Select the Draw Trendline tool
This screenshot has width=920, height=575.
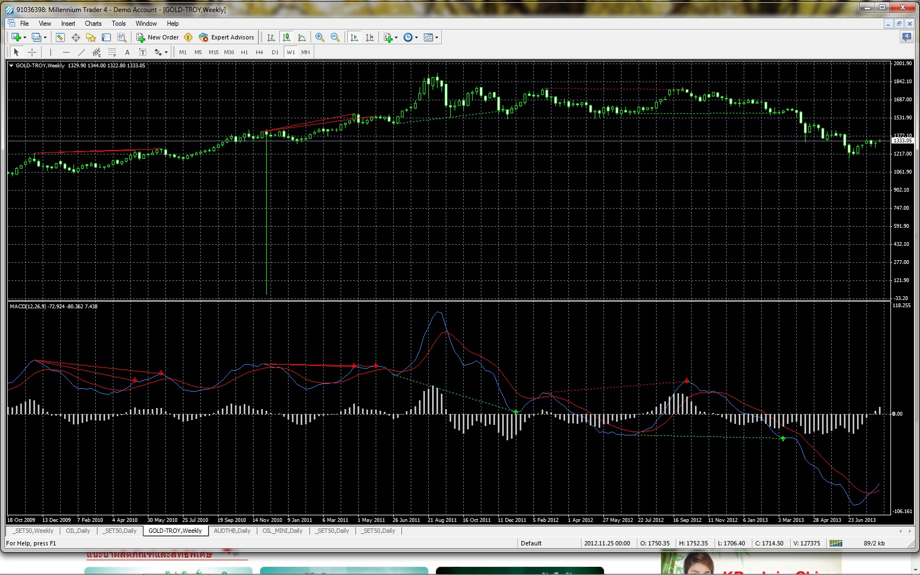pyautogui.click(x=82, y=52)
